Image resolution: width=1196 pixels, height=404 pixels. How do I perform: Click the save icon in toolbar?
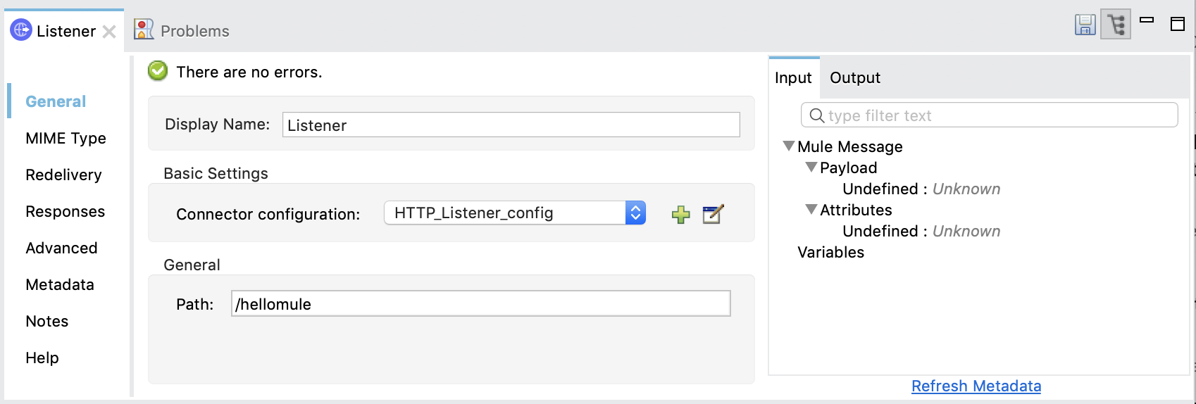(x=1085, y=25)
